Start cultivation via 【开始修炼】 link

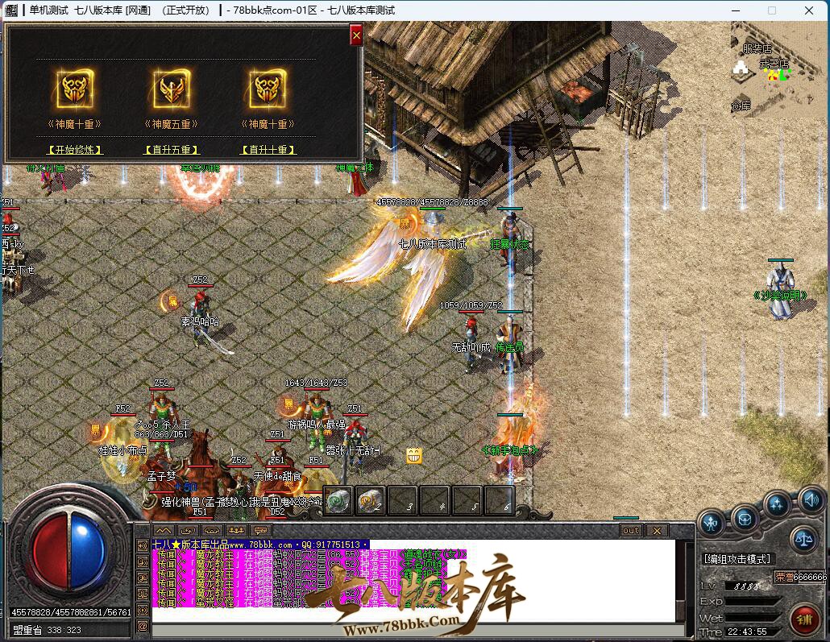coord(75,150)
